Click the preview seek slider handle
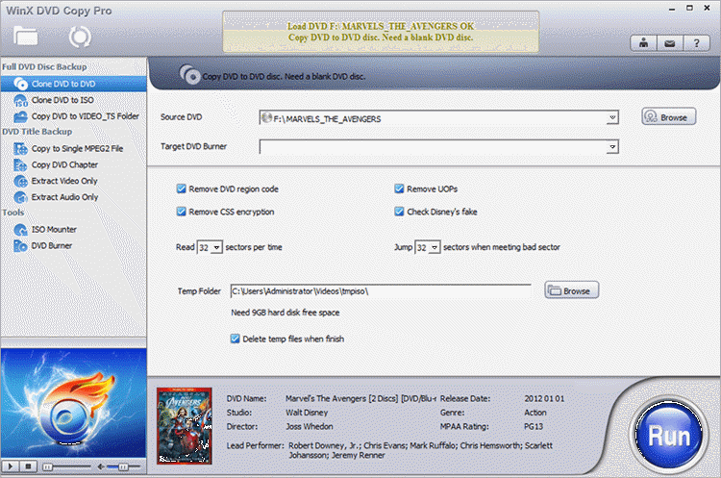Screen dimensions: 721x478 tap(48, 465)
